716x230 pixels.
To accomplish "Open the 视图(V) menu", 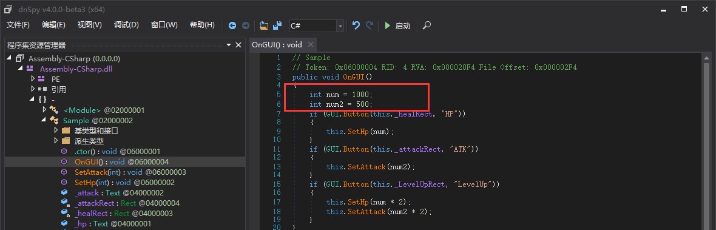I will (x=90, y=25).
